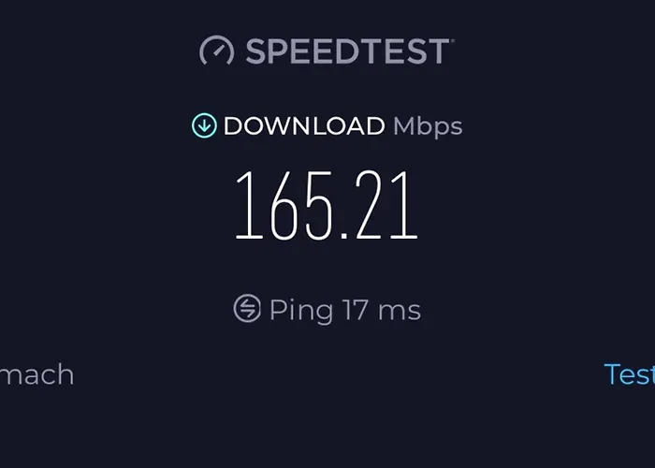Select the Mbps unit label
This screenshot has width=655, height=468.
(x=428, y=126)
